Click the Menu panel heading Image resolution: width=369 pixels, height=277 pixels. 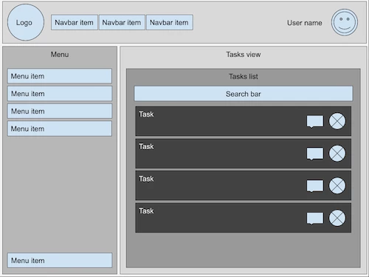60,55
